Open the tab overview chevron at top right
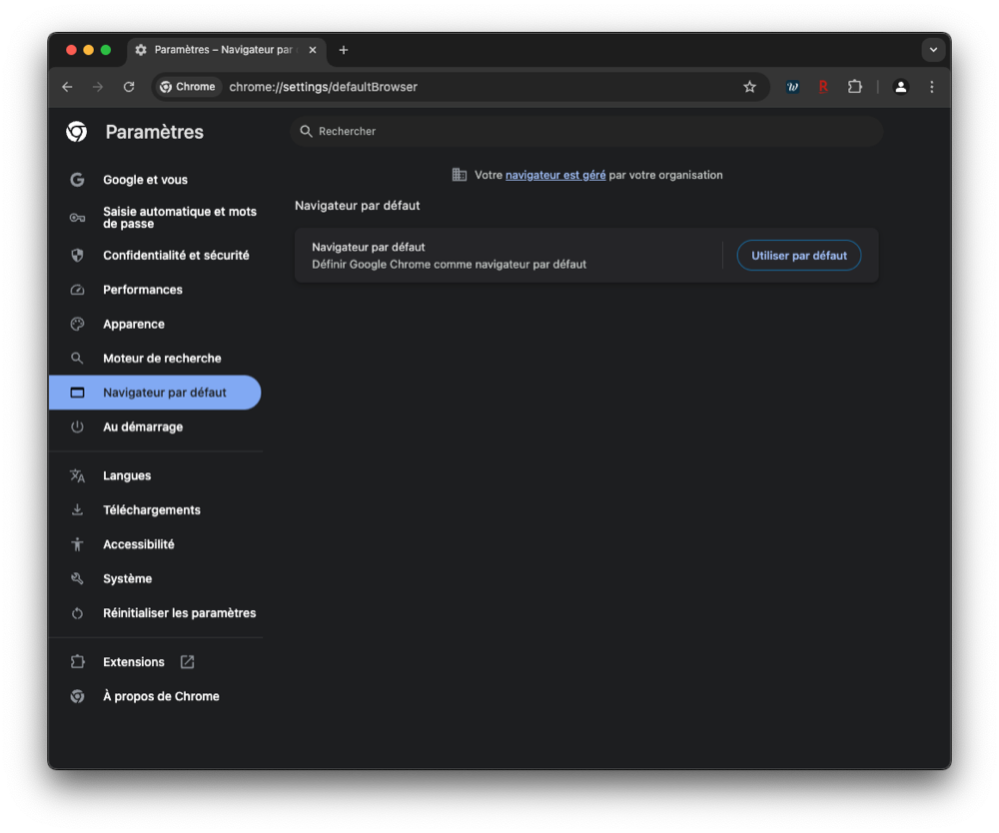The height and width of the screenshot is (833, 999). click(x=933, y=50)
